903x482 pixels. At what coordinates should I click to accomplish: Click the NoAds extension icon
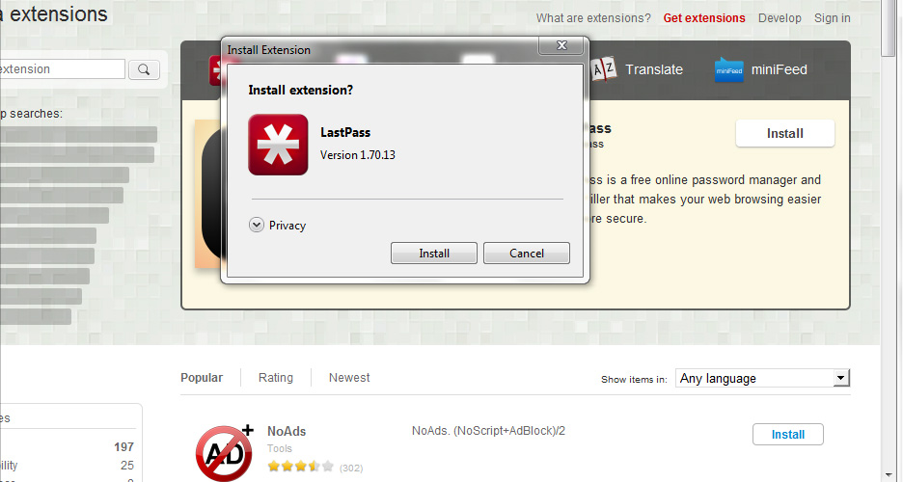[225, 452]
